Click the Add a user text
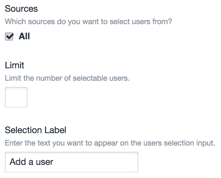Image resolution: width=221 pixels, height=178 pixels. coord(31,162)
